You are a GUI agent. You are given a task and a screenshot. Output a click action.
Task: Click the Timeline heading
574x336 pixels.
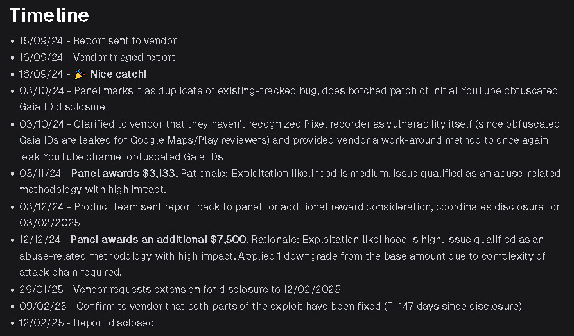tap(49, 15)
